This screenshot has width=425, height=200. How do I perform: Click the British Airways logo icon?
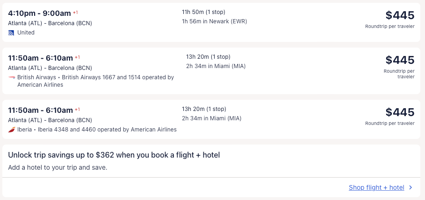click(x=11, y=77)
